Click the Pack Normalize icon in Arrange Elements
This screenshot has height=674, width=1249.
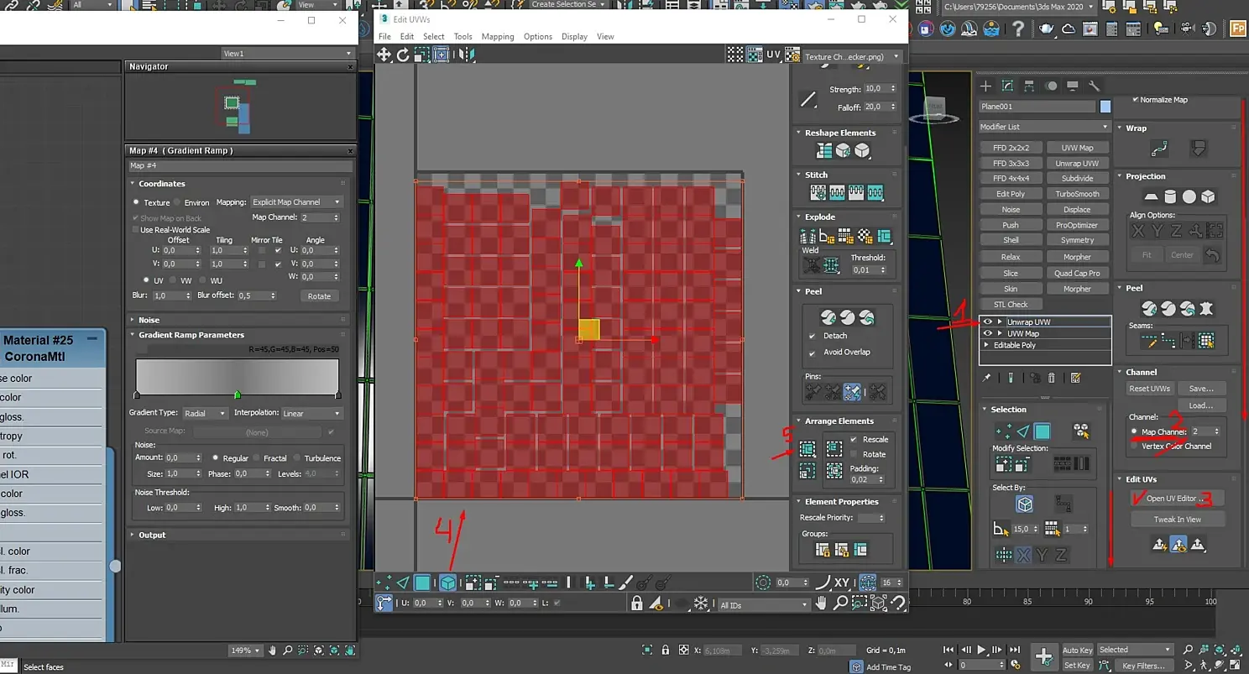click(807, 449)
